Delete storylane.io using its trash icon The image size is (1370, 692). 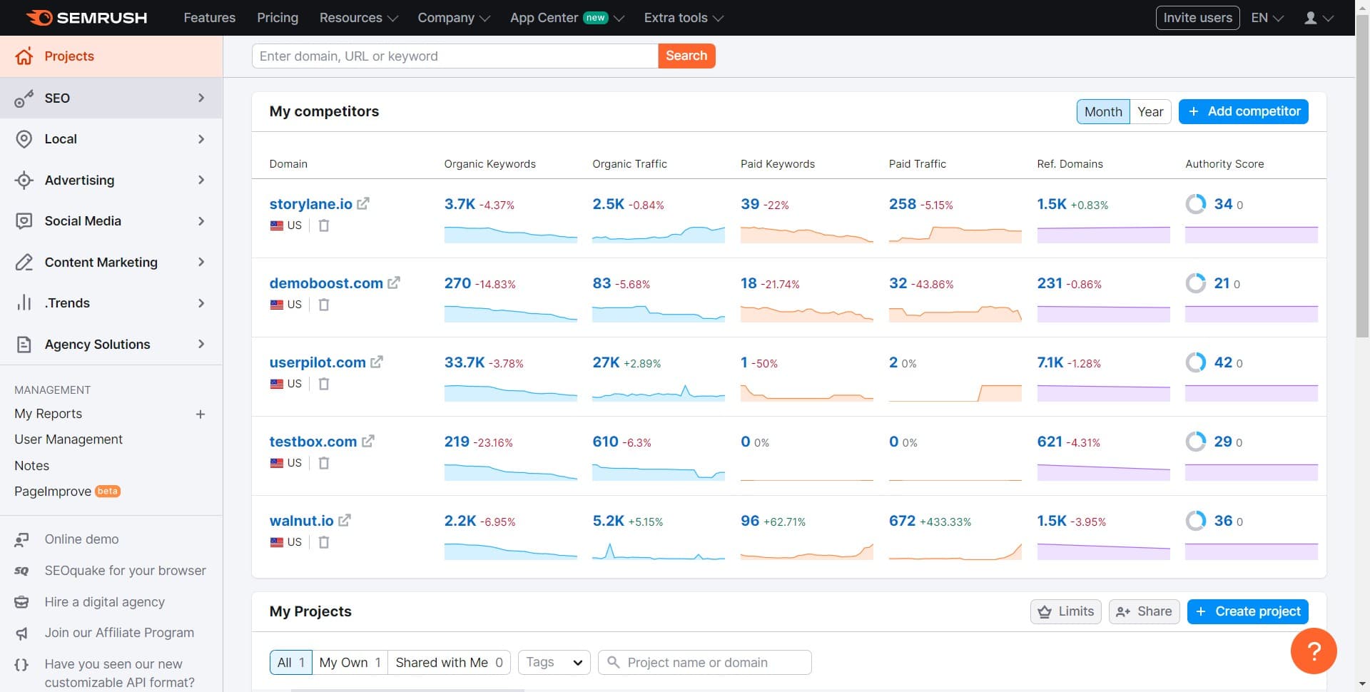(324, 225)
